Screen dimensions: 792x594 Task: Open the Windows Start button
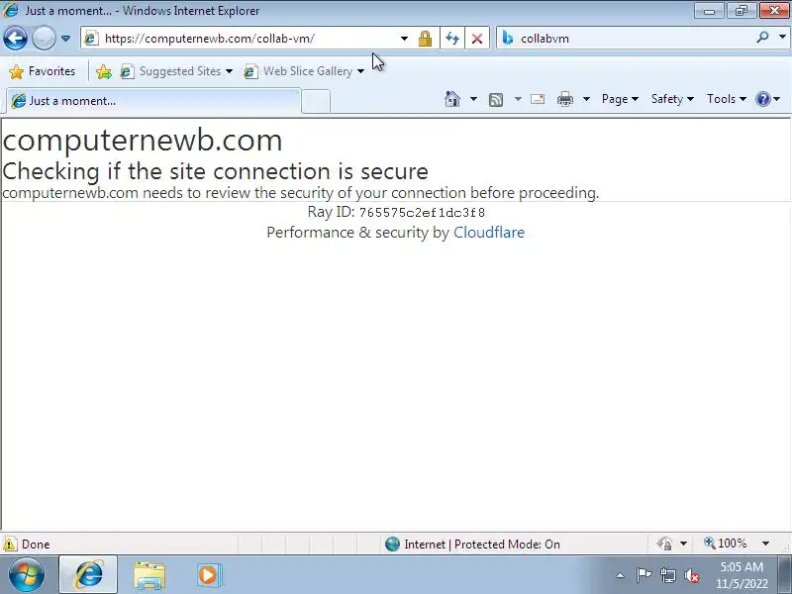tap(26, 575)
